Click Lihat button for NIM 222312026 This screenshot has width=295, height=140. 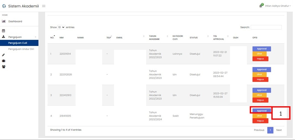260,74
